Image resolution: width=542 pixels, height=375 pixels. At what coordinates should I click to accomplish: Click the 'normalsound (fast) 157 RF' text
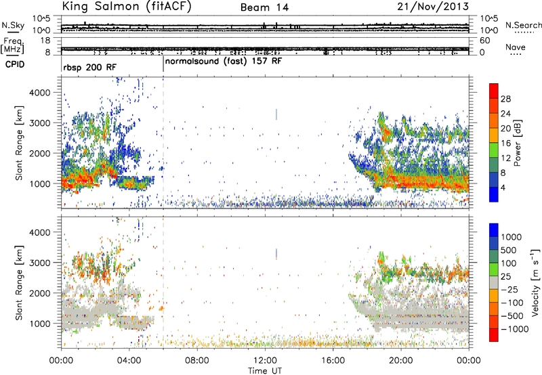[224, 62]
